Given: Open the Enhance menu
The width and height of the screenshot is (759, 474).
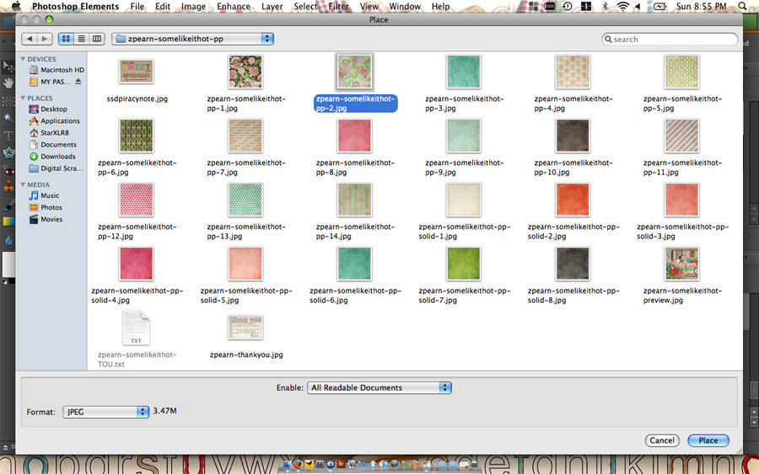Looking at the screenshot, I should [234, 7].
